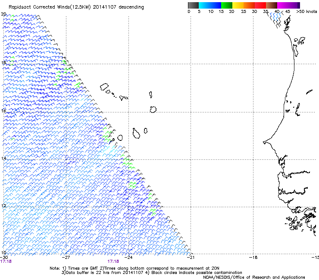
Task: Click the "Rapidscat Corrected Winds(12.5KM)" title text
Action: pyautogui.click(x=50, y=7)
